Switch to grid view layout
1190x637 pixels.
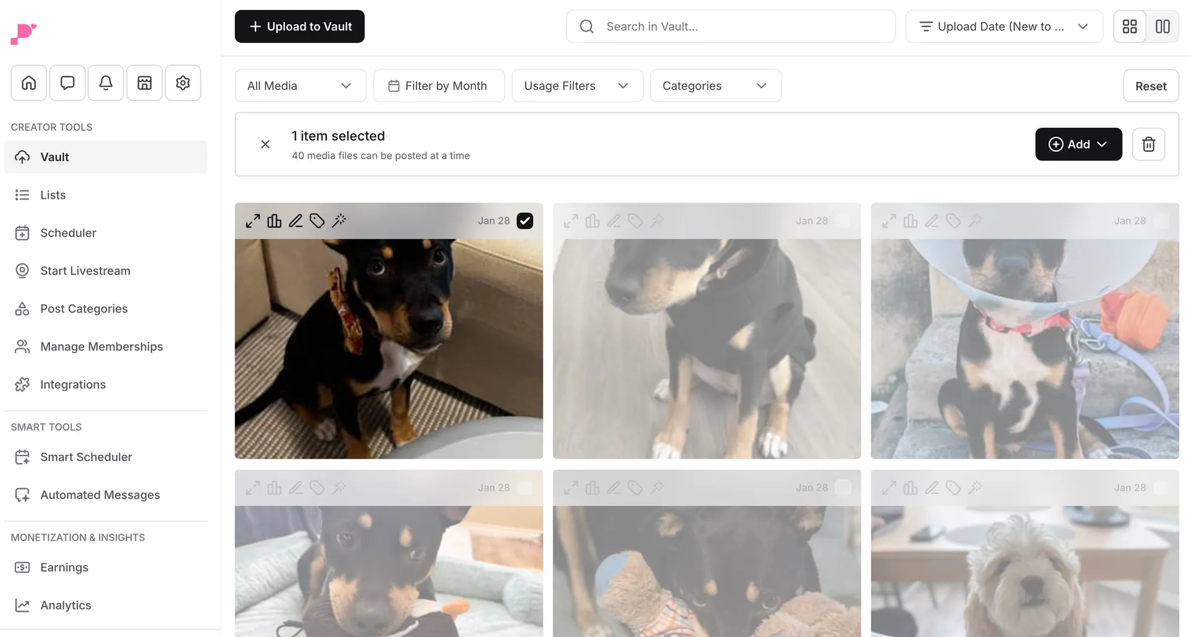[1130, 27]
